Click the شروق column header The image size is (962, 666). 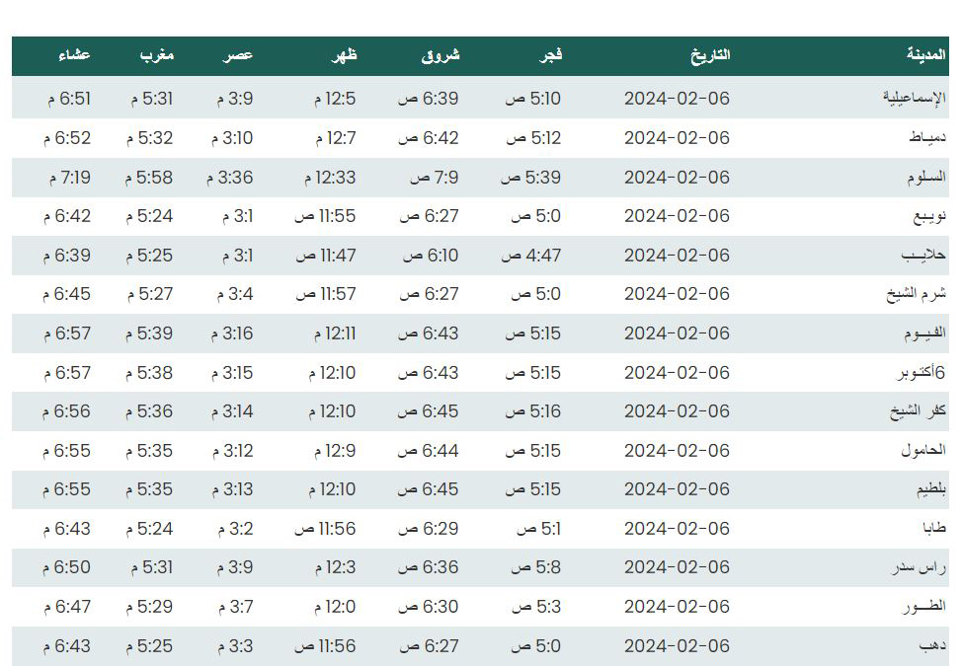point(441,56)
